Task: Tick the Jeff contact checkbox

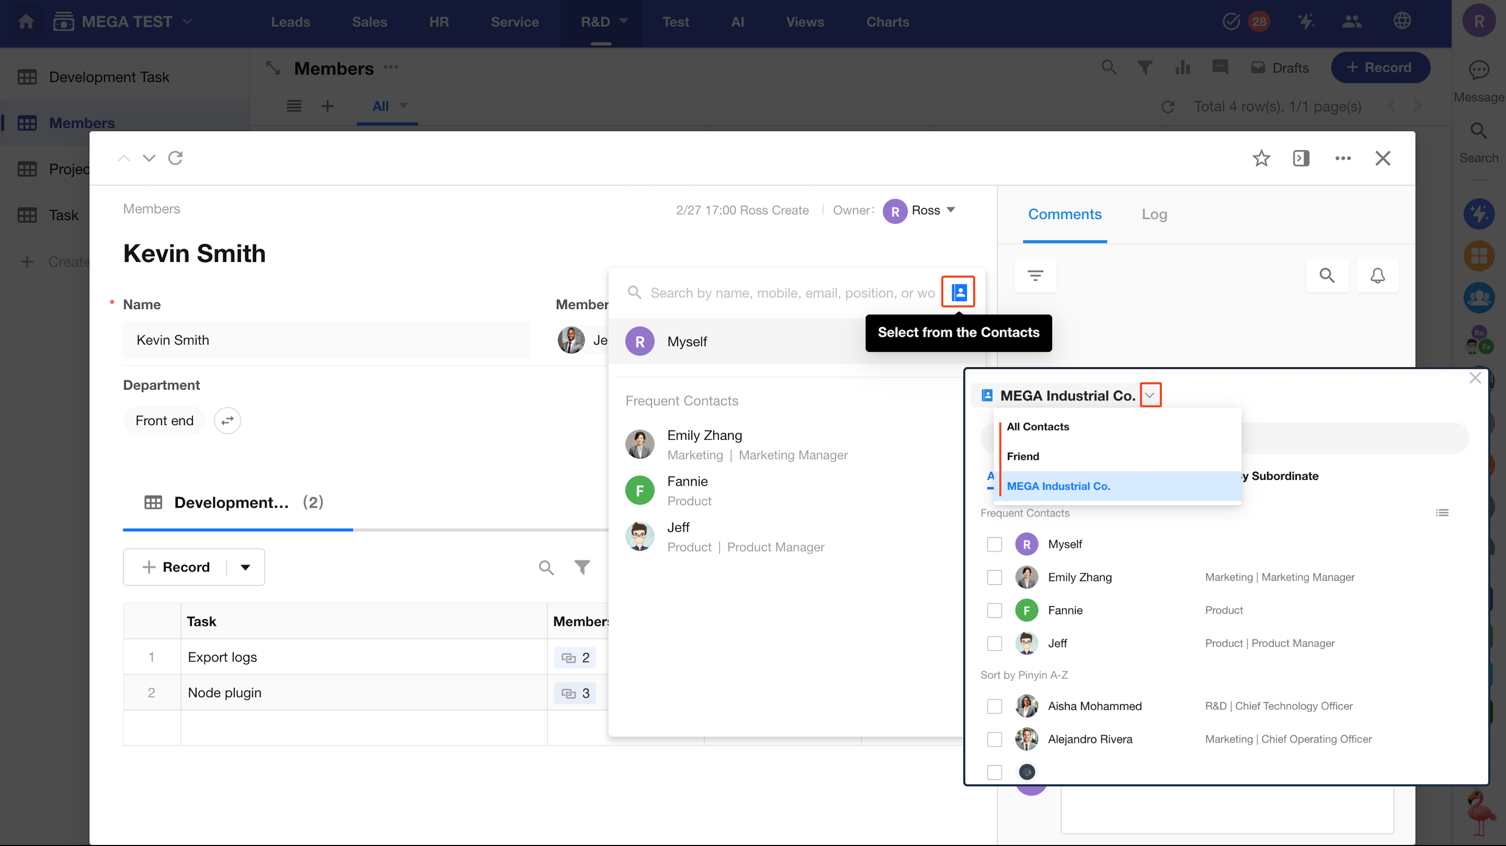Action: pyautogui.click(x=994, y=643)
